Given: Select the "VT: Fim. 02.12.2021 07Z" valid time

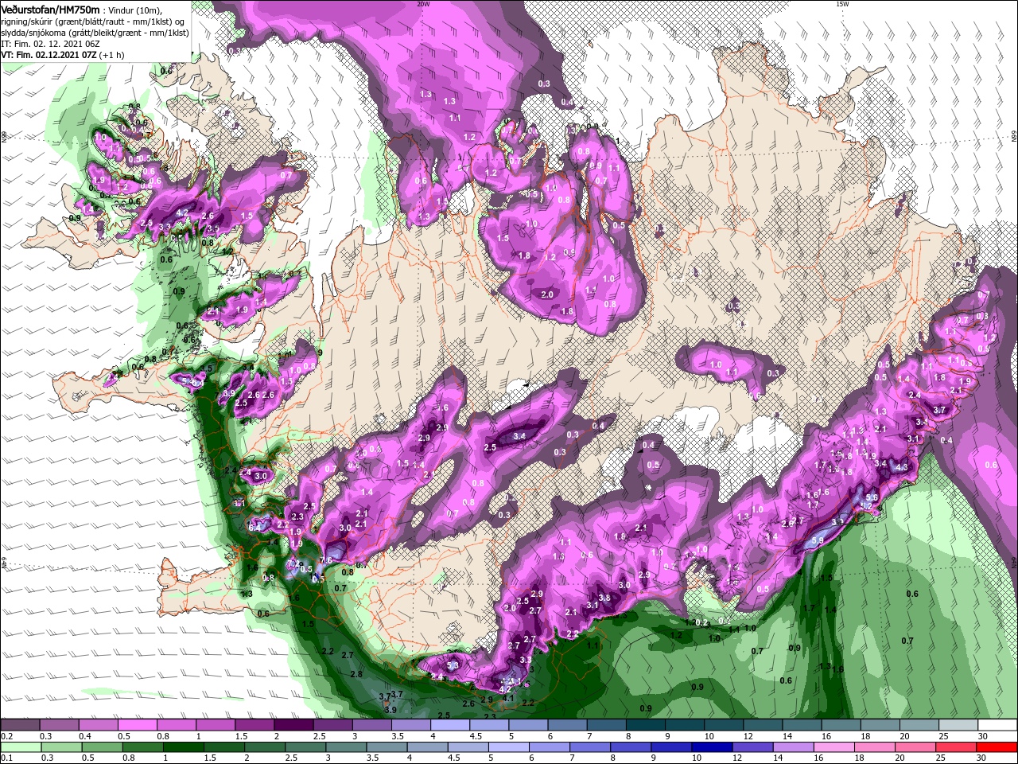Looking at the screenshot, I should (x=49, y=56).
